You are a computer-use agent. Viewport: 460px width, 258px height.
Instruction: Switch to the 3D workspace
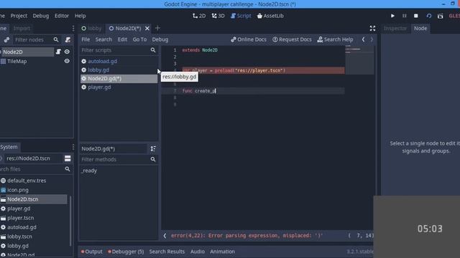pyautogui.click(x=218, y=16)
